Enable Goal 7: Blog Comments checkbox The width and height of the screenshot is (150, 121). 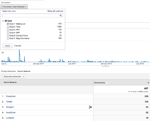(8, 38)
